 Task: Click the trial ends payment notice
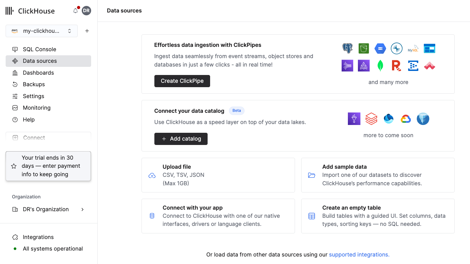click(x=48, y=166)
